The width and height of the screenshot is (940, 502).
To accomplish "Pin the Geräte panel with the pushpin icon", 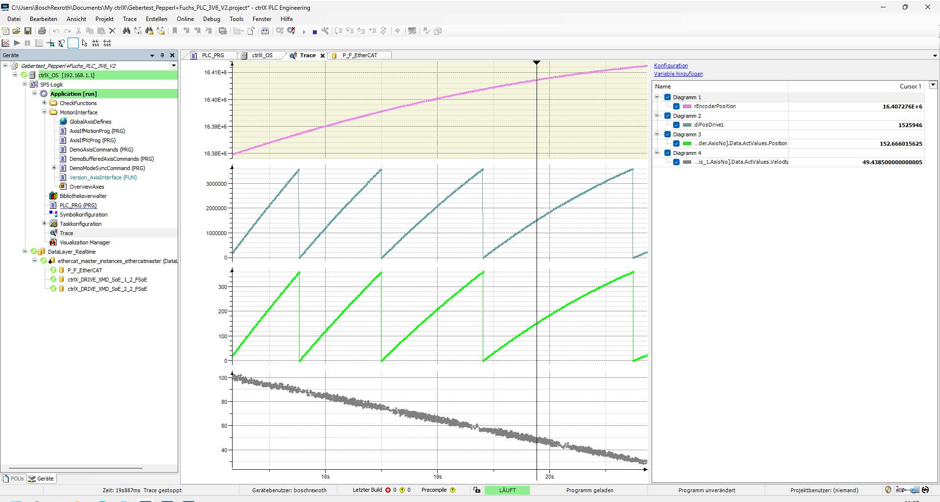I will (163, 55).
